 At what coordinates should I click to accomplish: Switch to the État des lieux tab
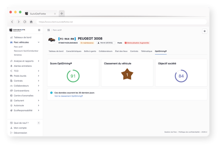121,51
